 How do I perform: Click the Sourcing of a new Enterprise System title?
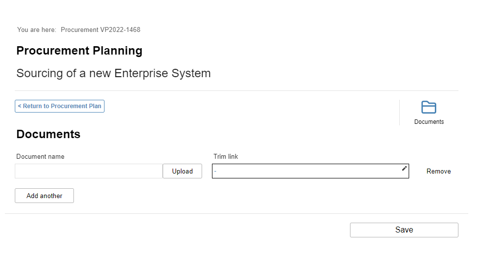(113, 73)
